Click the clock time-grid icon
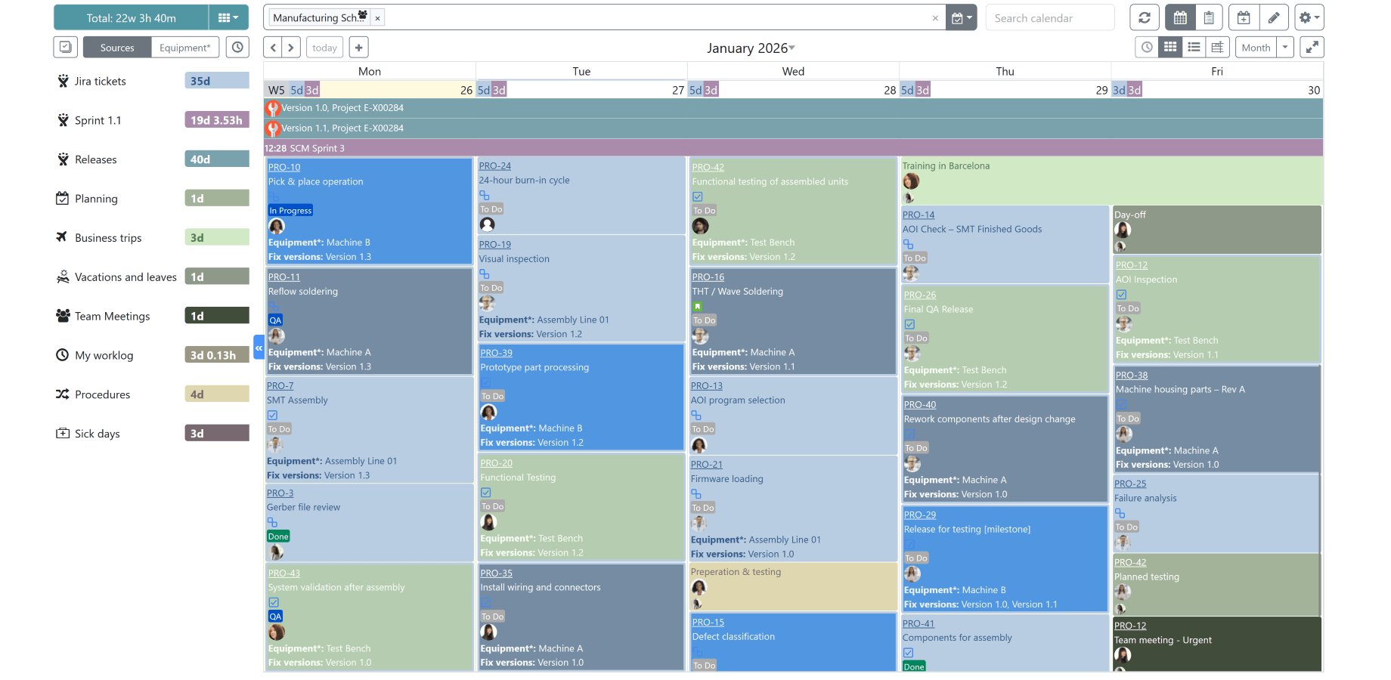The width and height of the screenshot is (1391, 680). click(1146, 47)
